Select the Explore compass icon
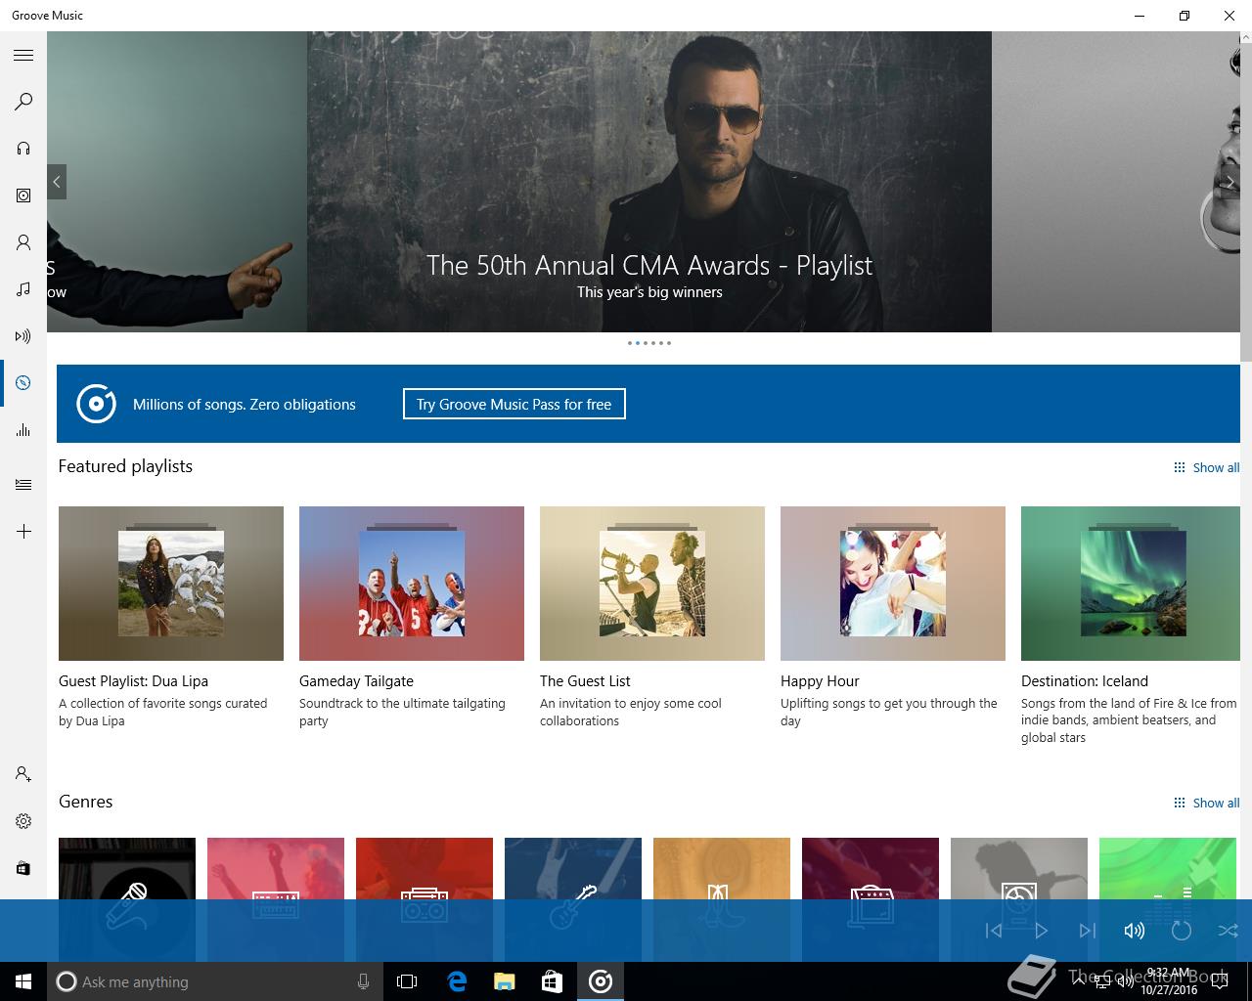 23,383
